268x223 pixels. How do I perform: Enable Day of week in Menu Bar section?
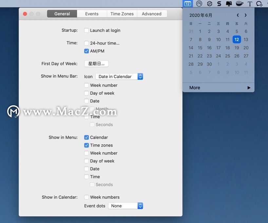click(86, 93)
